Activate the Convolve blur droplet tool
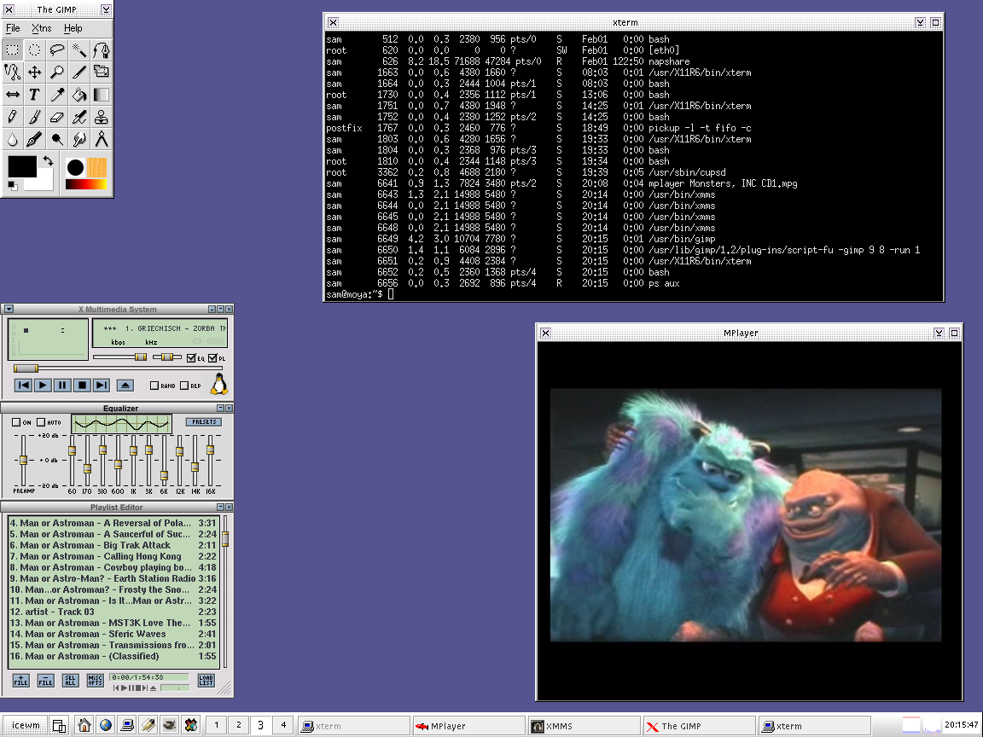The height and width of the screenshot is (737, 983). point(13,139)
